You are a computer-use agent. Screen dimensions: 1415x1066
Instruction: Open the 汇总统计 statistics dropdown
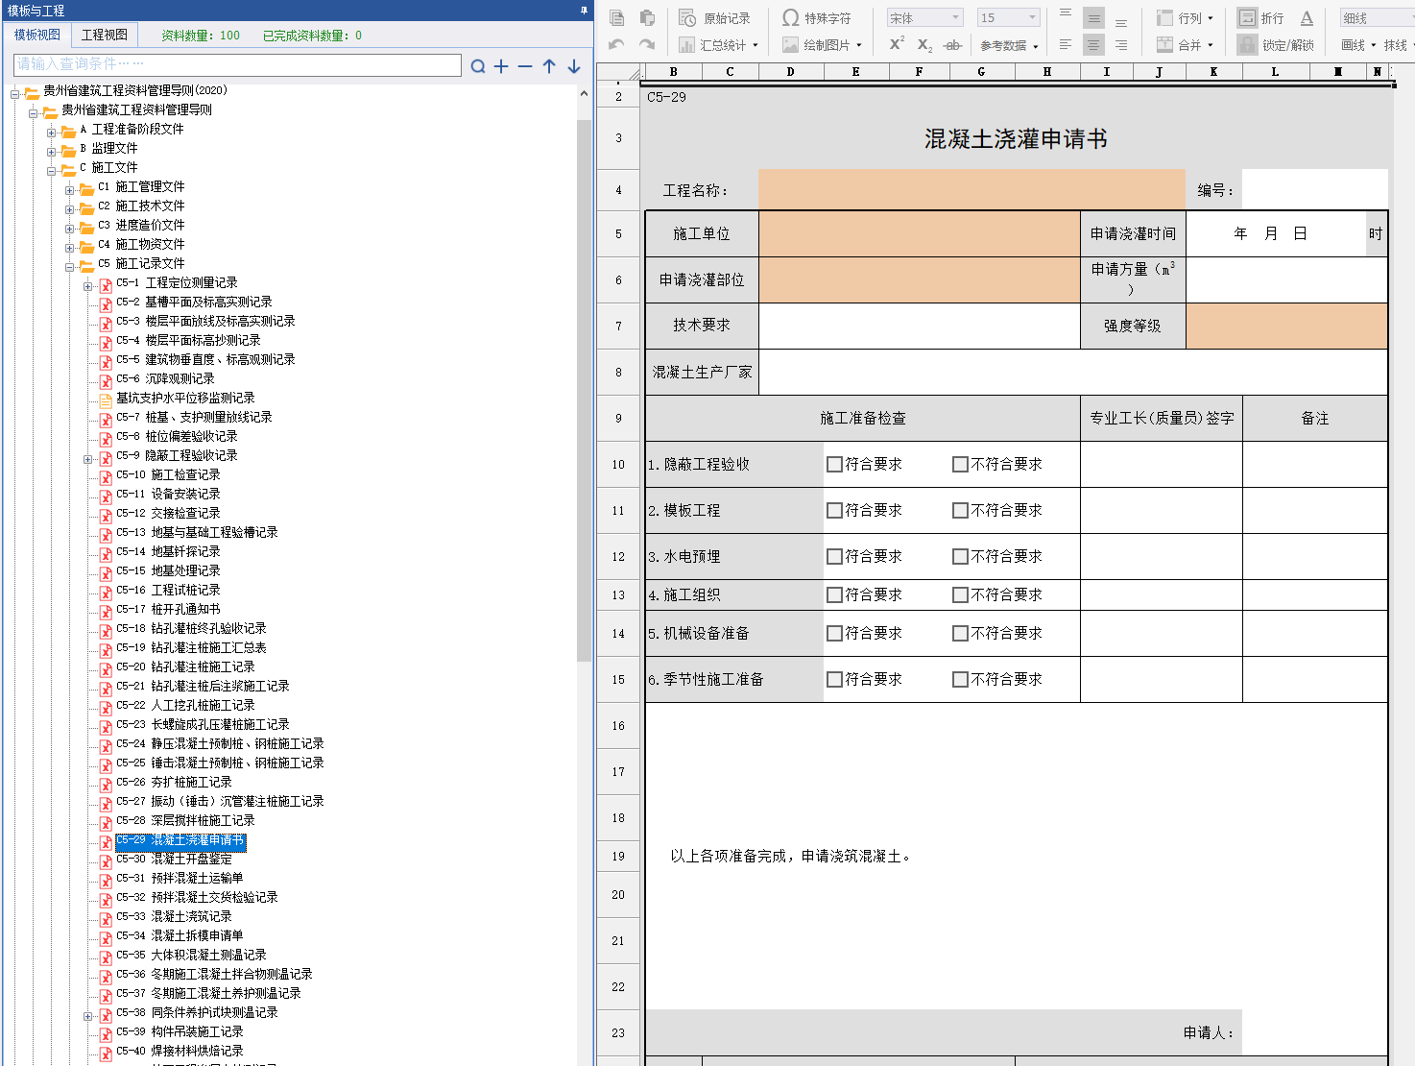(x=718, y=45)
